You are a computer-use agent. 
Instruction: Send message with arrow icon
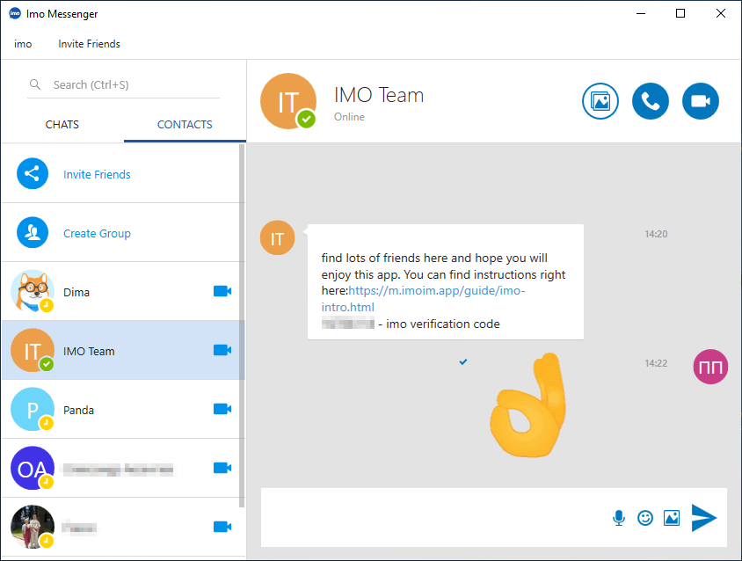(x=704, y=518)
